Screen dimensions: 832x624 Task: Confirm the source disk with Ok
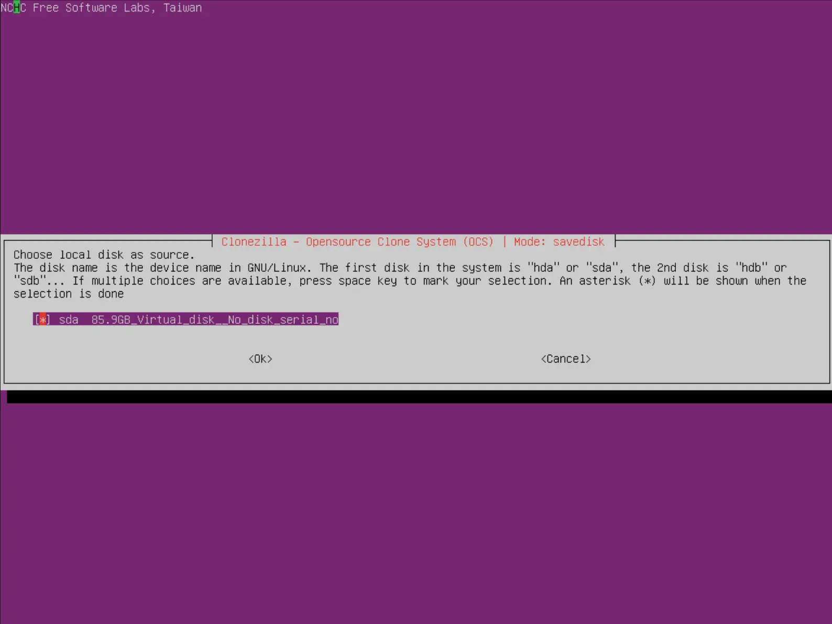[260, 359]
